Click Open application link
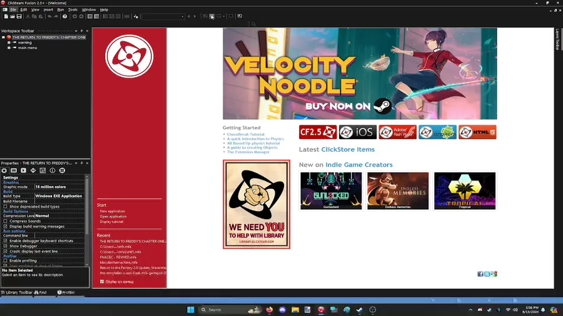This screenshot has height=316, width=563. pyautogui.click(x=113, y=217)
